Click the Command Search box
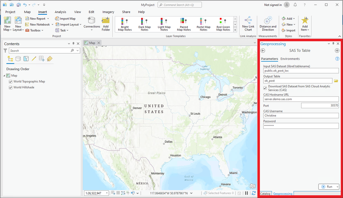343x198 pixels. click(180, 5)
